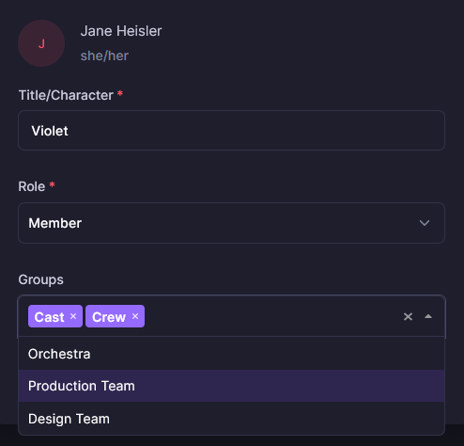
Task: Collapse the Groups dropdown list
Action: (428, 316)
